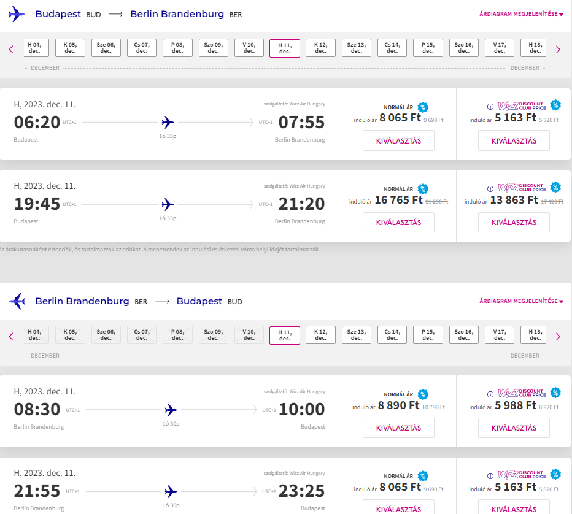Select V 10 dec. in the outbound date strip

tap(249, 48)
